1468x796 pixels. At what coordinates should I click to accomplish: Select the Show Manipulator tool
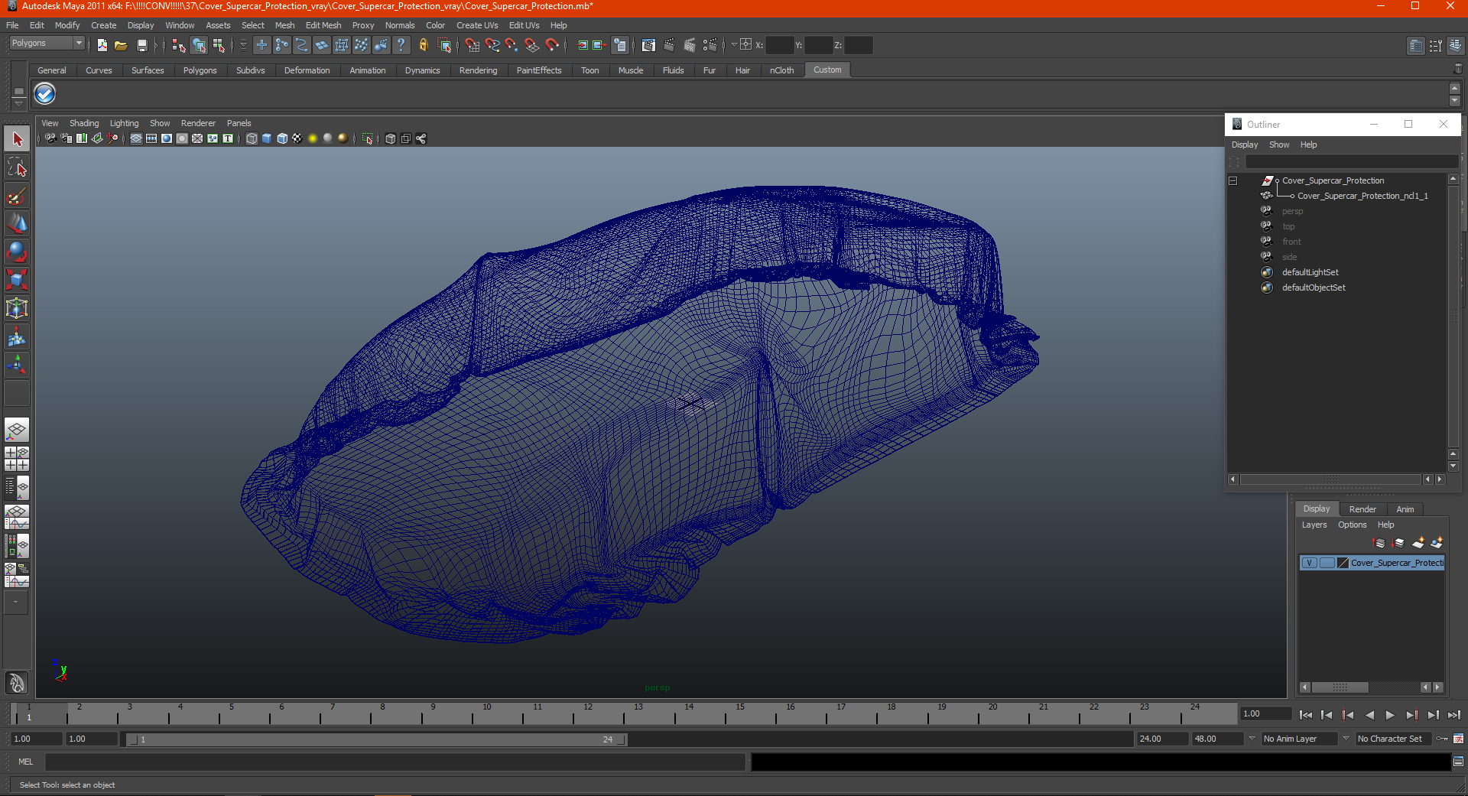pos(17,365)
